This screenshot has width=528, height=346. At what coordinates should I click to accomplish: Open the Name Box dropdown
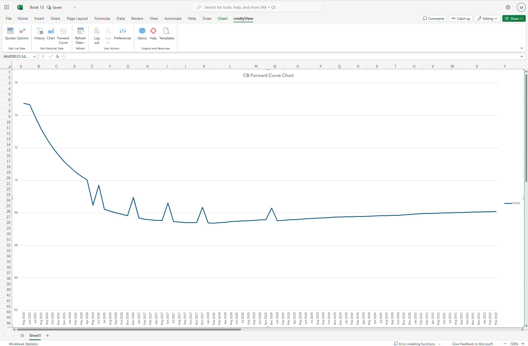tap(34, 56)
